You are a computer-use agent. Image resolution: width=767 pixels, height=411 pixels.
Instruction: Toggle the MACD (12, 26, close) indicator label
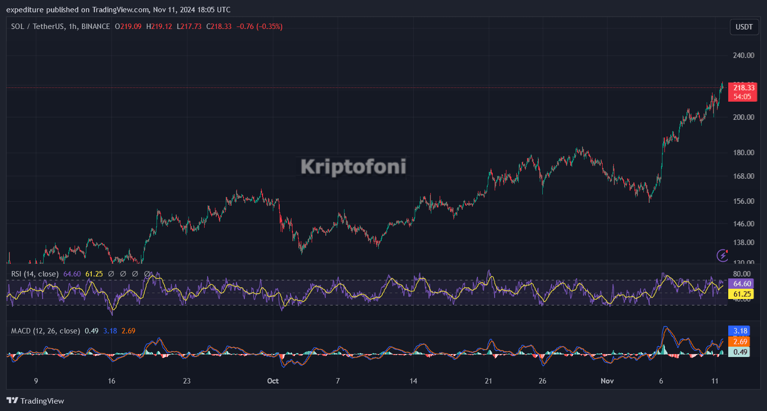[x=45, y=330]
